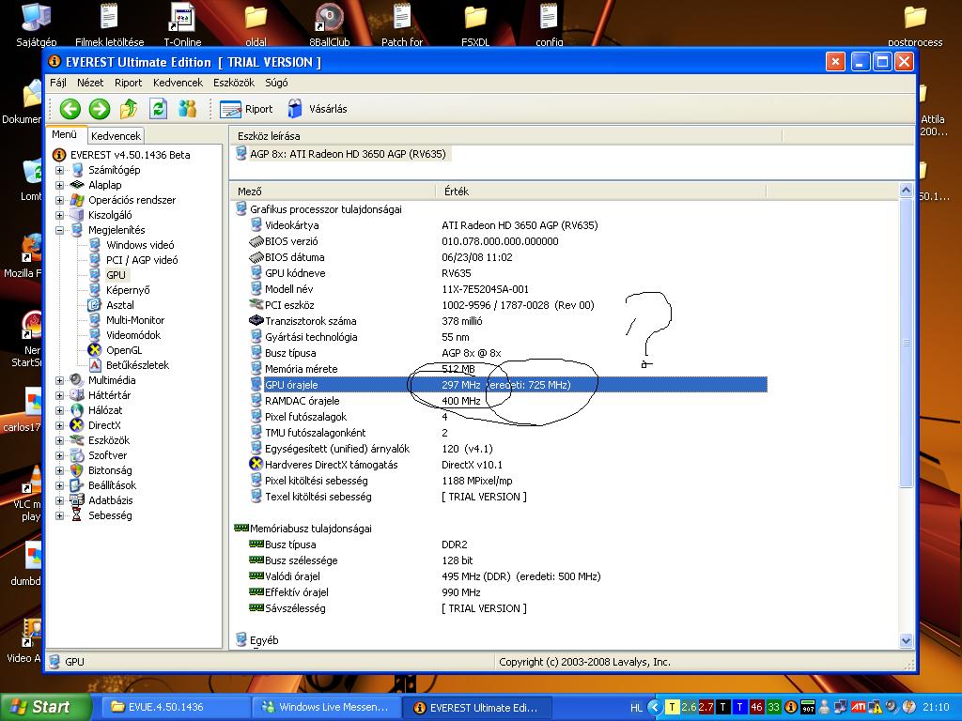Open the Sajátgép desktop icon
The width and height of the screenshot is (962, 721).
37,24
